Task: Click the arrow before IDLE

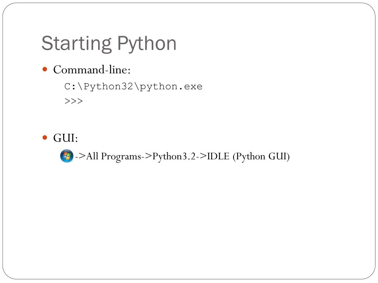Action: (x=201, y=156)
